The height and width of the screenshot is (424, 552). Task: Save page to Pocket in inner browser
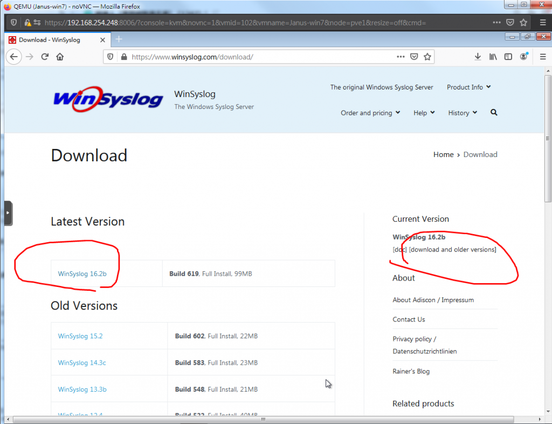click(x=414, y=57)
